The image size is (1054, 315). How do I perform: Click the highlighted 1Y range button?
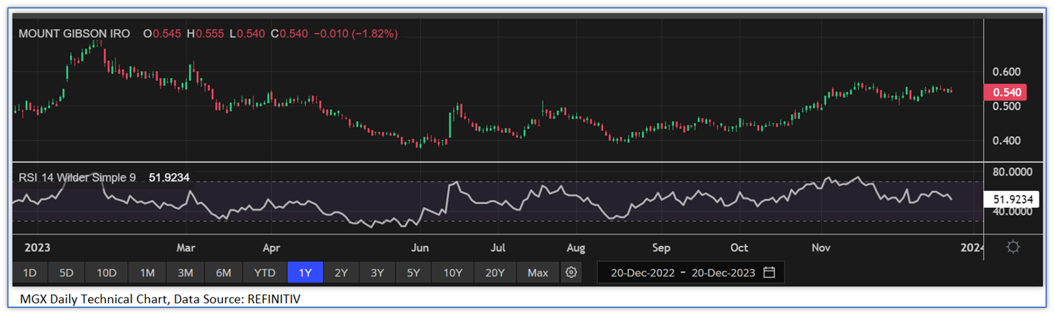coord(305,272)
